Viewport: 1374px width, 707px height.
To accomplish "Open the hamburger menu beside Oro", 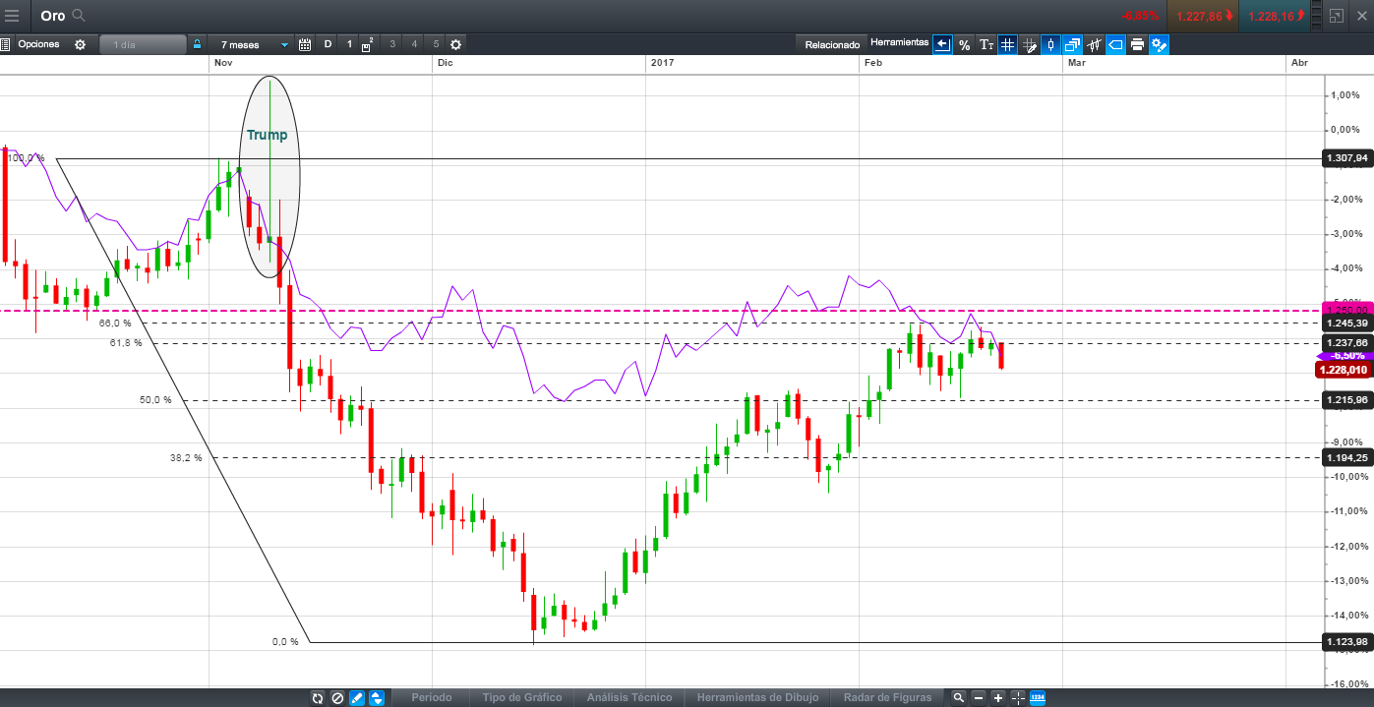I will tap(12, 16).
